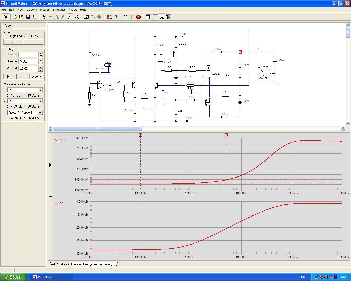Screen dimensions: 351x281
Task: Open help with the question mark icon
Action: 116,17
